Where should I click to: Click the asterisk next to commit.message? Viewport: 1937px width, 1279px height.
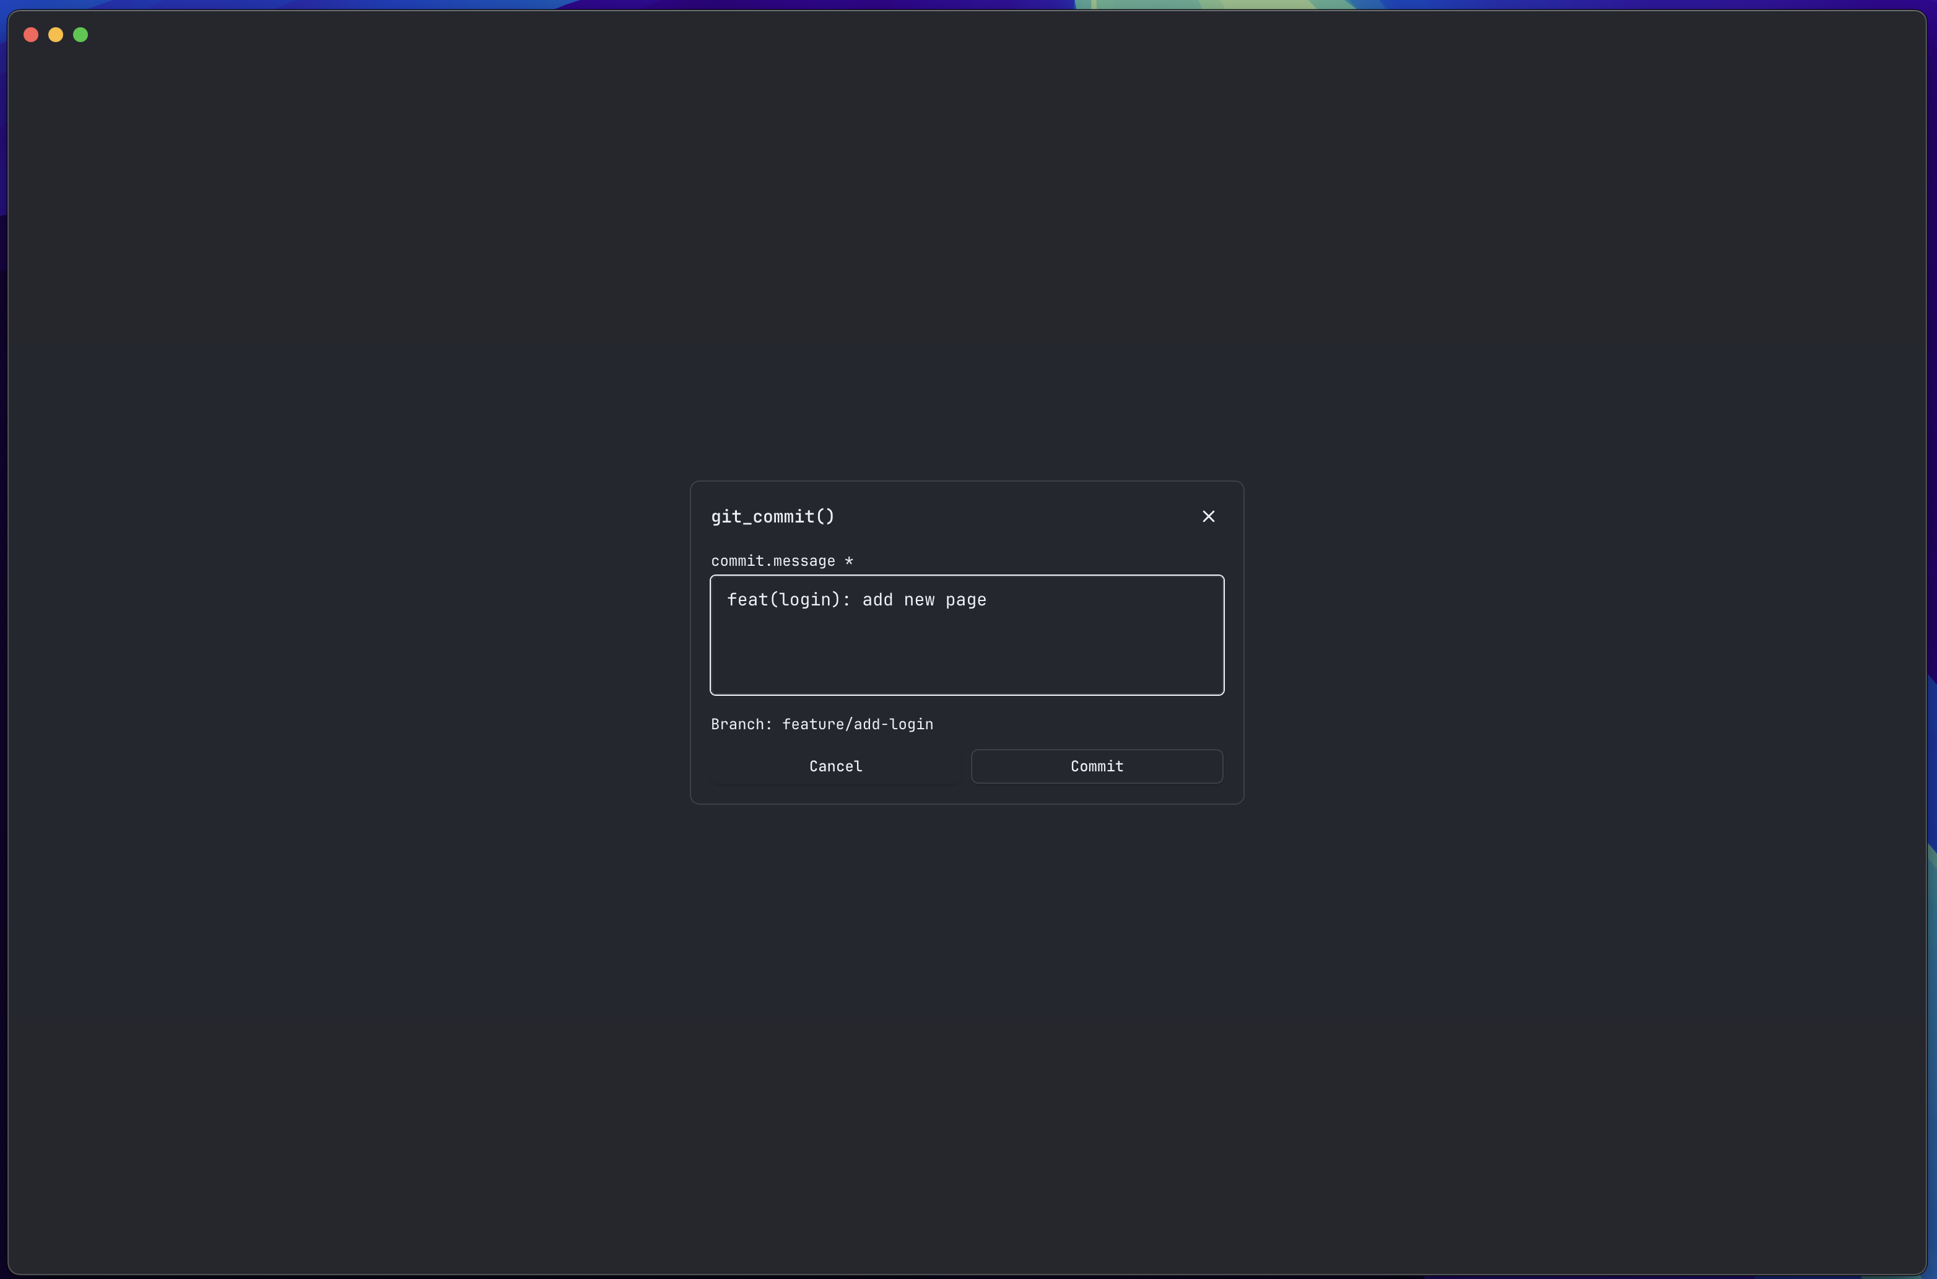pyautogui.click(x=848, y=561)
